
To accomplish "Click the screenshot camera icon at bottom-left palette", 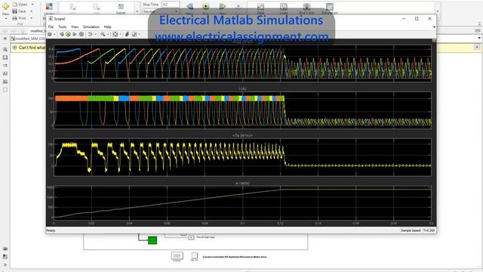I will (5, 249).
